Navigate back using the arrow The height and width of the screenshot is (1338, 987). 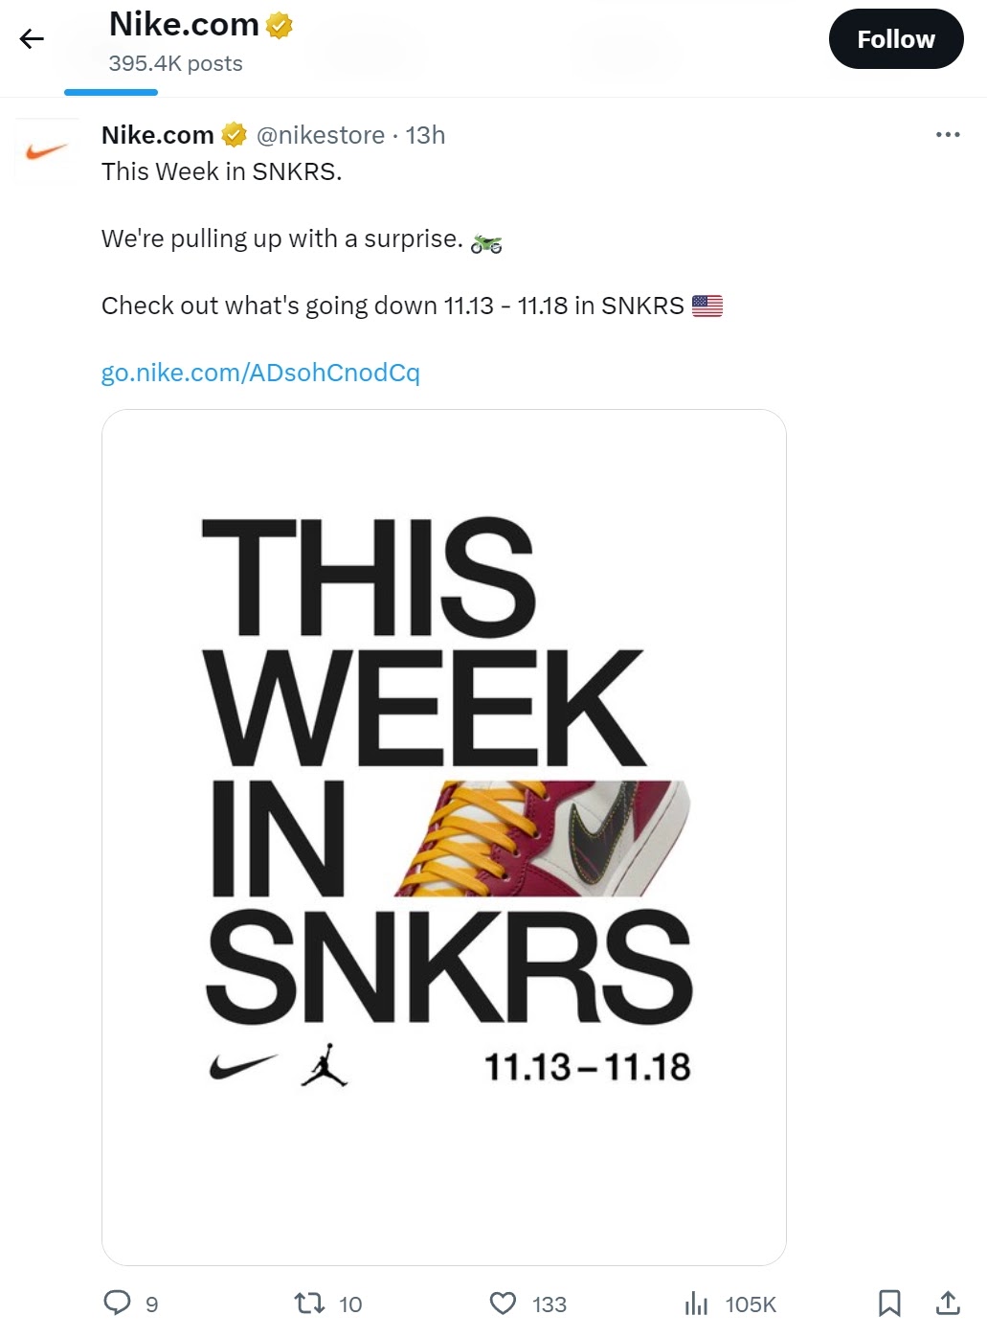tap(32, 38)
